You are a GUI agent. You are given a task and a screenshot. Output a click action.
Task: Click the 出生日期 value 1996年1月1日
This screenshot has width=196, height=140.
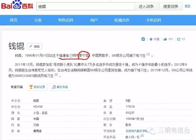(135, 119)
